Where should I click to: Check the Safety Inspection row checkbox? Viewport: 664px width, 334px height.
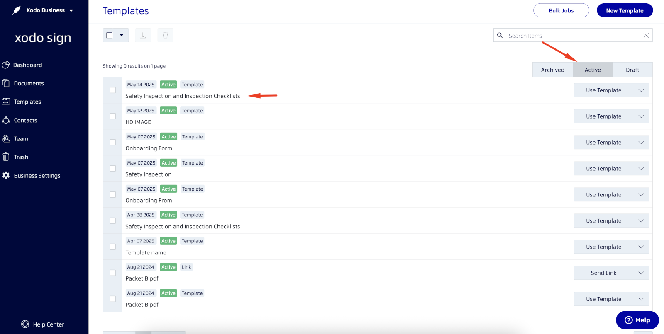pos(113,169)
